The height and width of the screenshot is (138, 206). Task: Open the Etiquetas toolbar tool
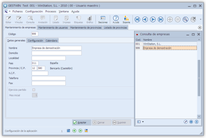tap(78, 19)
